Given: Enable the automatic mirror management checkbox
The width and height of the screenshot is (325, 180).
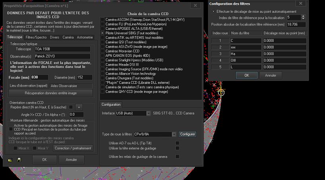Looking at the screenshot, I should tap(11, 129).
